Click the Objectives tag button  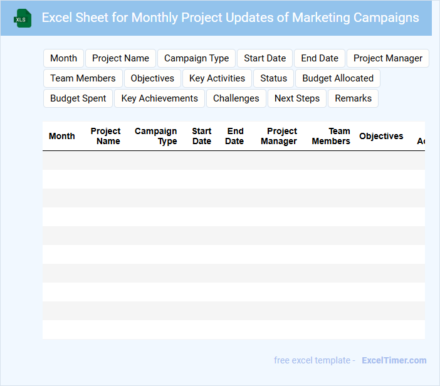[152, 78]
